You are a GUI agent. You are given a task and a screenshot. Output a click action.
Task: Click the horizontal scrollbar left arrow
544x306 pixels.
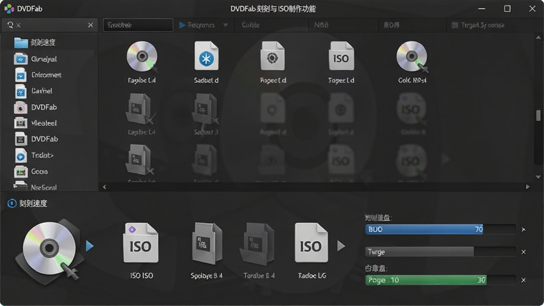click(x=105, y=187)
